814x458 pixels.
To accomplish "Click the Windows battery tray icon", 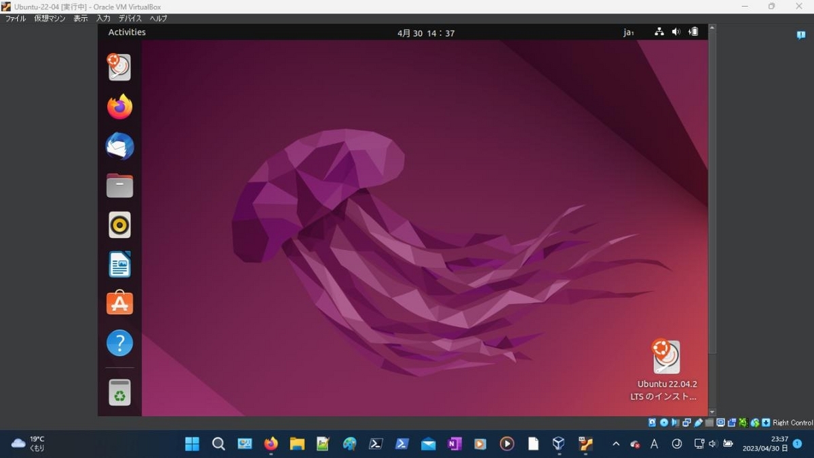I will [x=728, y=444].
